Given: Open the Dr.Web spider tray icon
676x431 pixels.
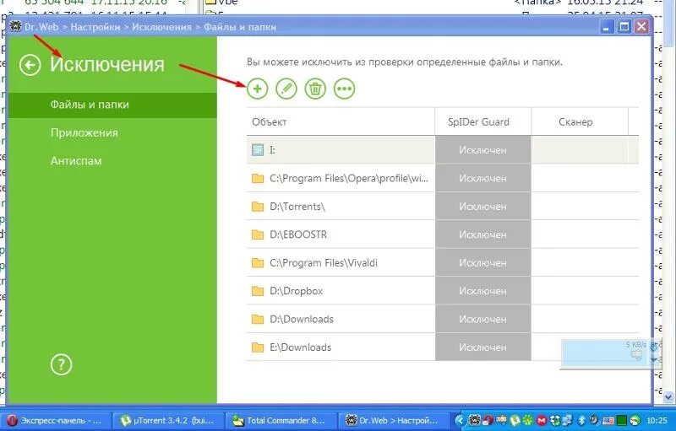Looking at the screenshot, I should [x=474, y=420].
